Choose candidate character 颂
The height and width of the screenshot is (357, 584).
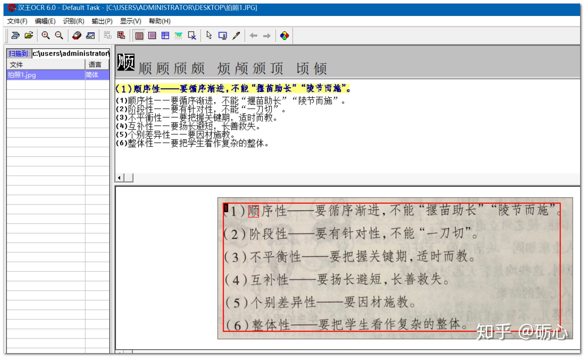[259, 68]
